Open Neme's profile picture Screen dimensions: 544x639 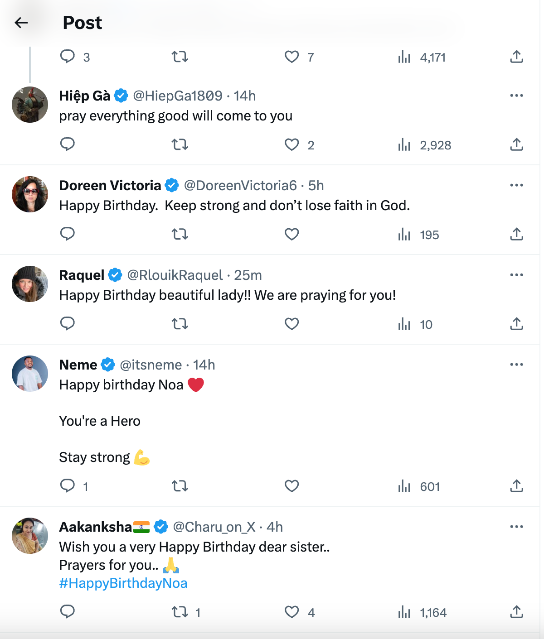30,374
